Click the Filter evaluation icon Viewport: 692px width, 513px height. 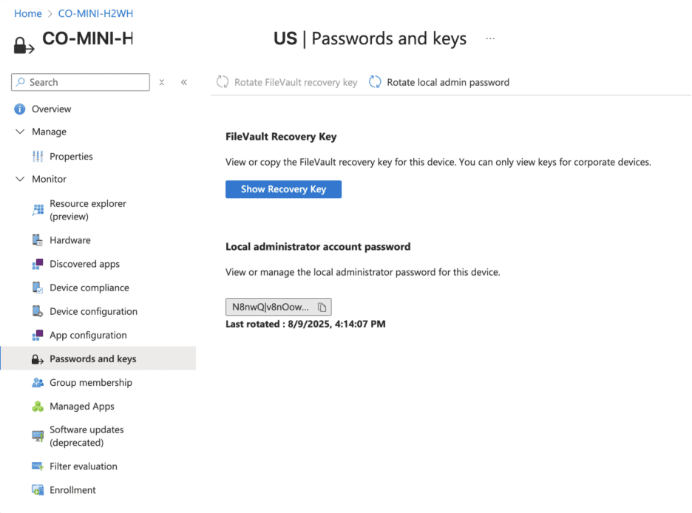coord(36,466)
